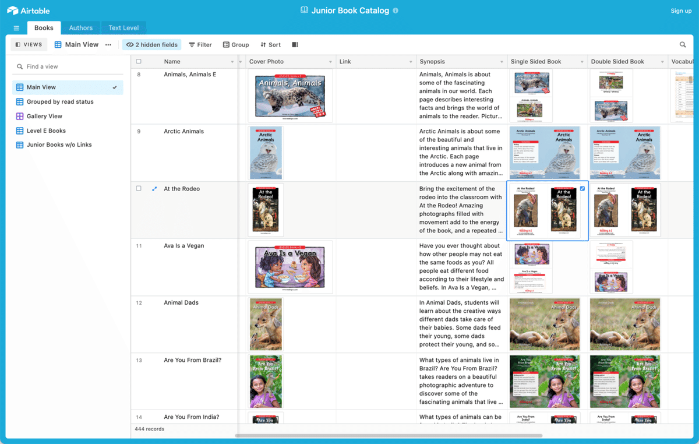Click the Airtable logo
Image resolution: width=699 pixels, height=444 pixels.
pos(28,10)
